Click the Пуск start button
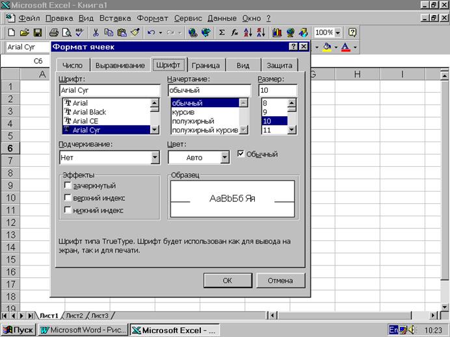Image resolution: width=450 pixels, height=337 pixels. click(x=18, y=330)
